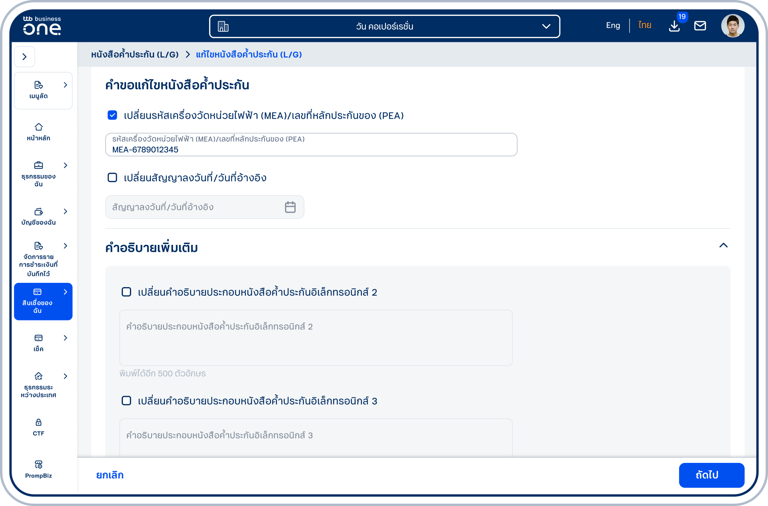Open PrompBiz menu icon
768x506 pixels.
38,464
